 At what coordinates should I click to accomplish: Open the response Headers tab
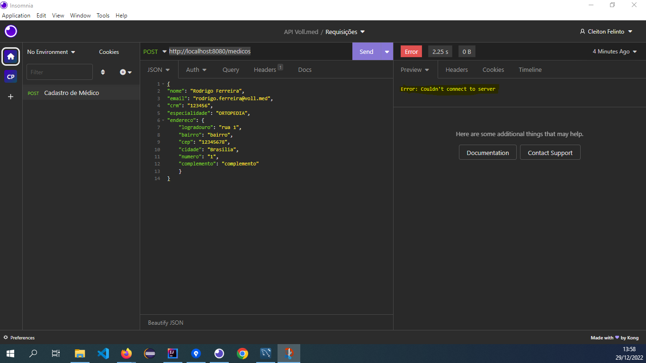click(457, 69)
